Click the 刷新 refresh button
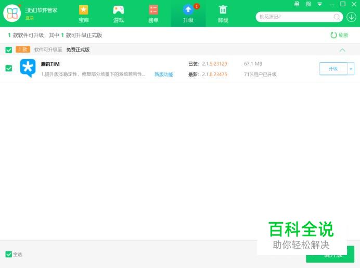The image size is (360, 268). 339,35
